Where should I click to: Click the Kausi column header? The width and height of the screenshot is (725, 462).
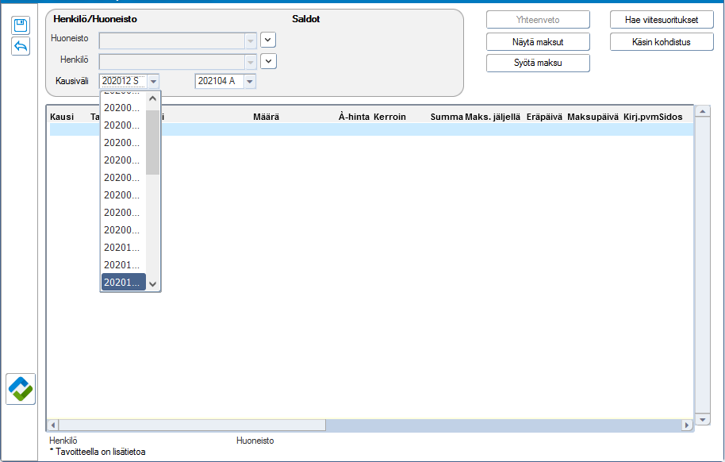click(62, 117)
